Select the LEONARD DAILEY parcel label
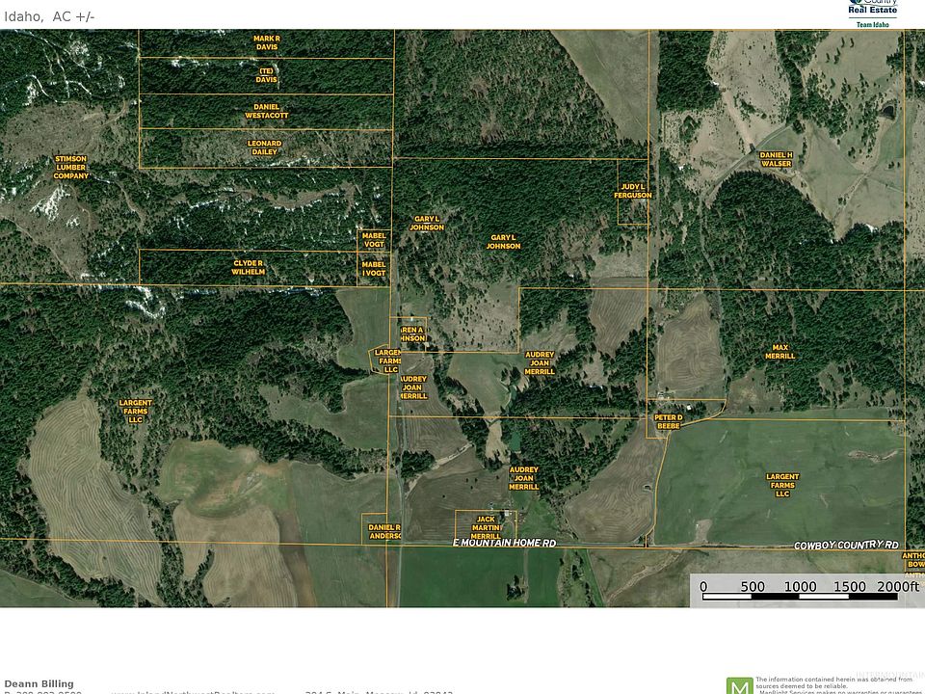The image size is (925, 694). pos(264,147)
